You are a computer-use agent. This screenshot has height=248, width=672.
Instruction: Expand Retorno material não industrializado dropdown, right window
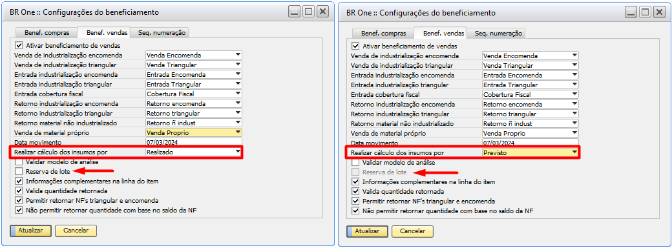pyautogui.click(x=530, y=123)
